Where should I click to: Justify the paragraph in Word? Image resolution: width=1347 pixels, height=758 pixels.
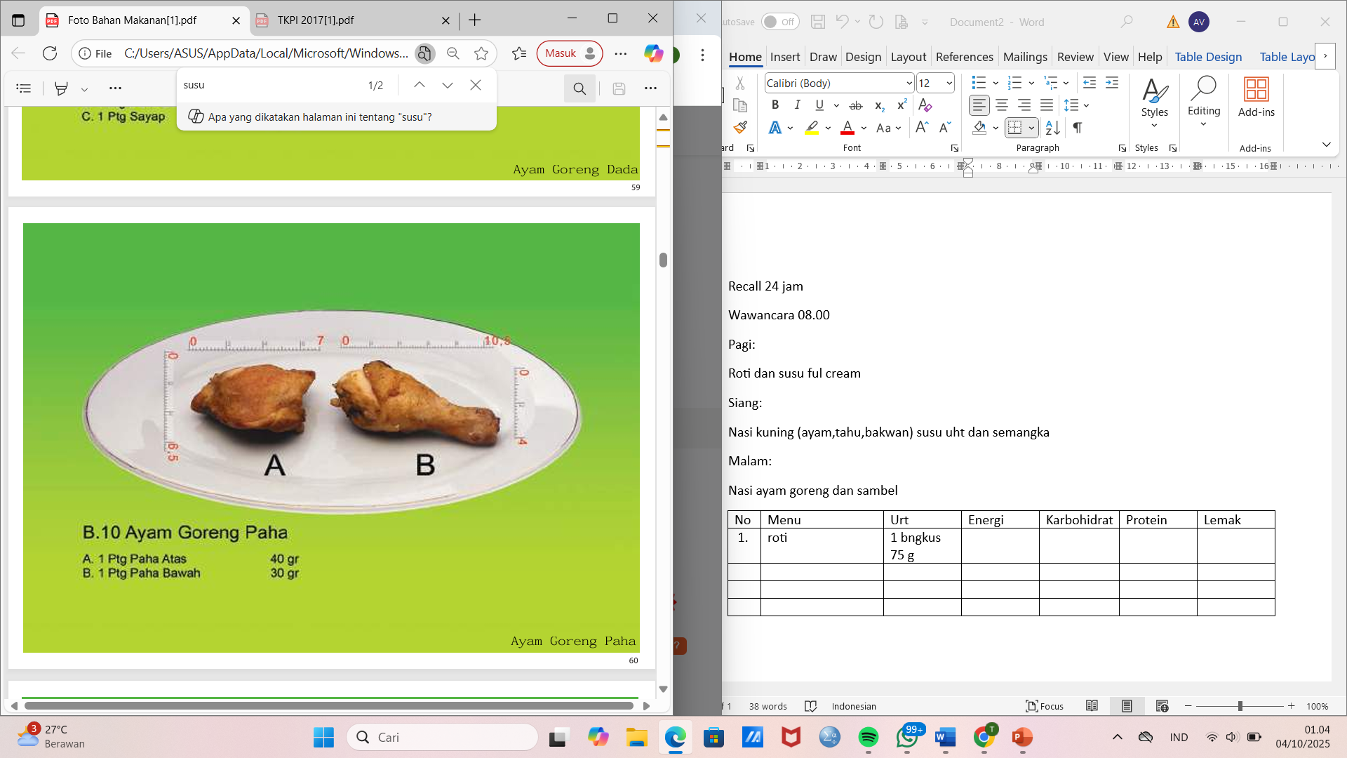click(x=1047, y=105)
